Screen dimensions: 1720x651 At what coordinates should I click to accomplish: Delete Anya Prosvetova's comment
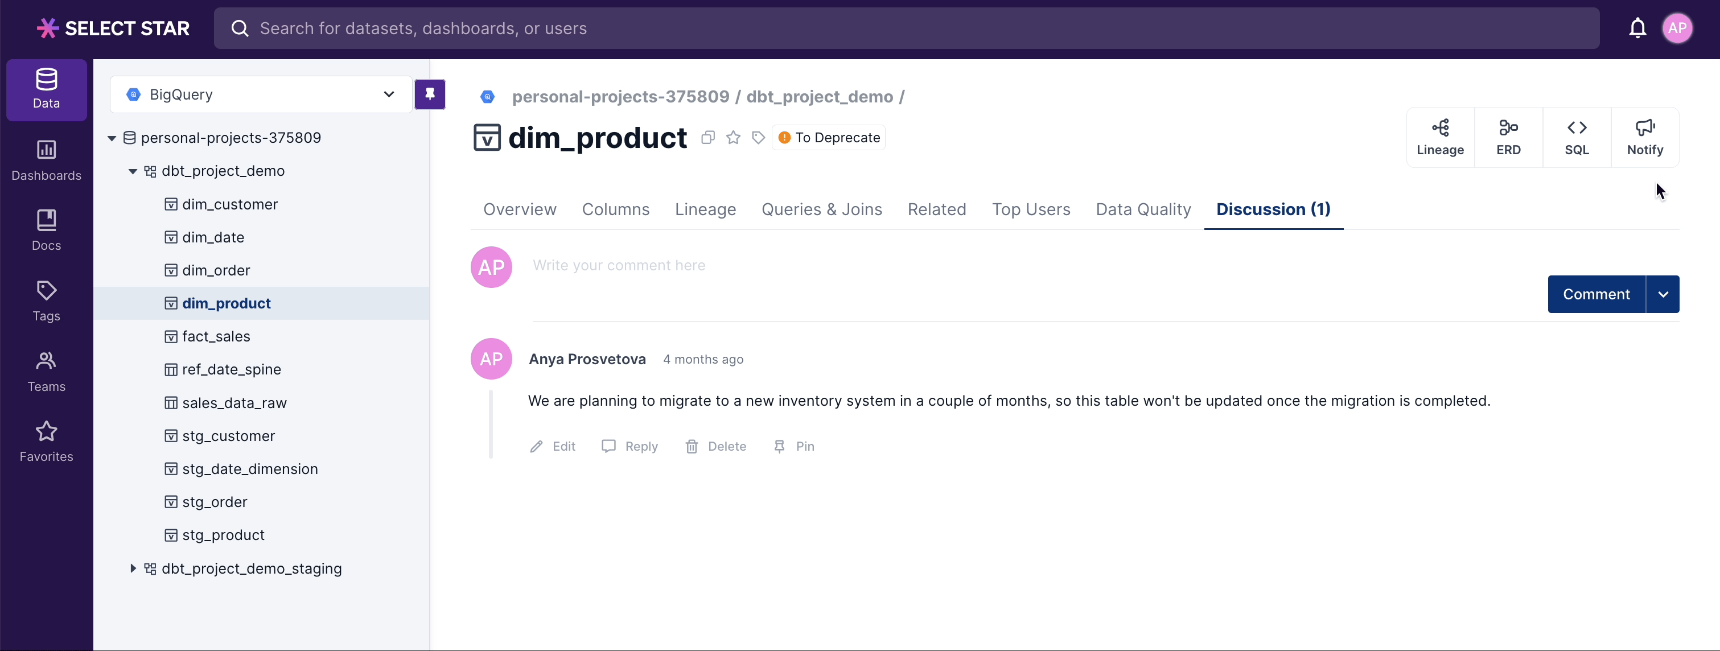tap(716, 446)
